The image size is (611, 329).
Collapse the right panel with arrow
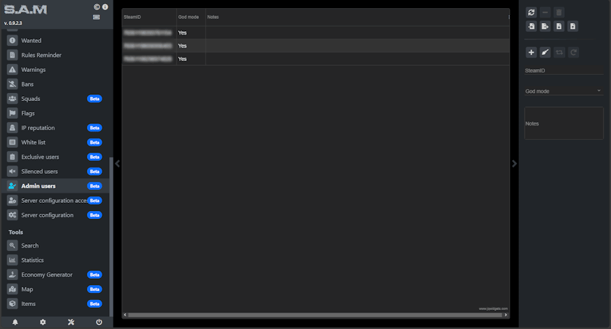pyautogui.click(x=514, y=163)
